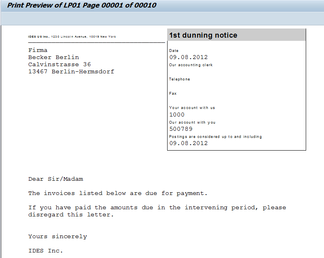Select the account number 500789
The height and width of the screenshot is (258, 324).
(x=181, y=129)
